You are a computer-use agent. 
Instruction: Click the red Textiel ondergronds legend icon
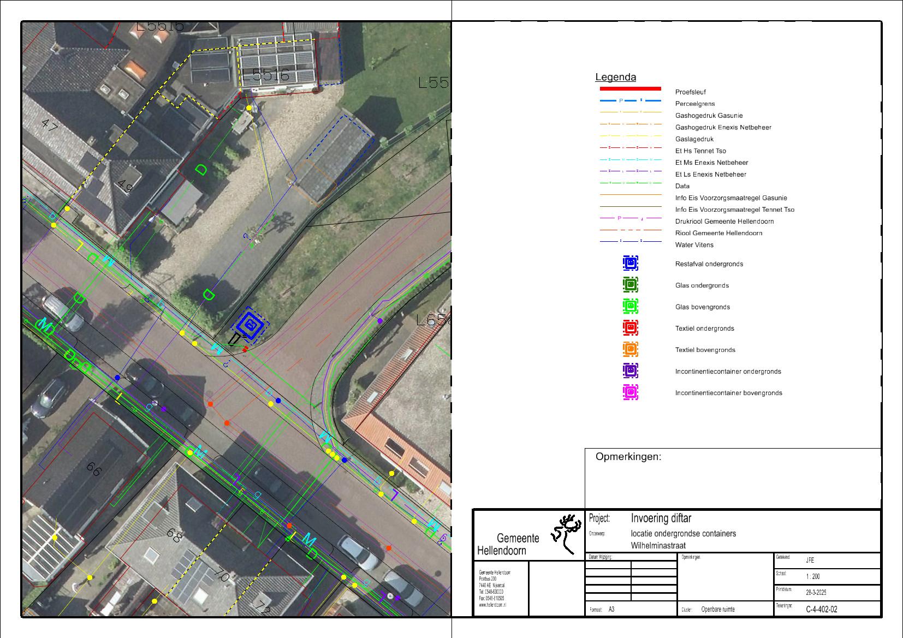click(x=630, y=328)
